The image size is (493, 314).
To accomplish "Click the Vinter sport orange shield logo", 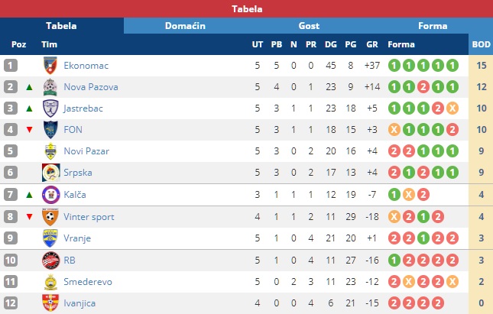I will pos(50,216).
